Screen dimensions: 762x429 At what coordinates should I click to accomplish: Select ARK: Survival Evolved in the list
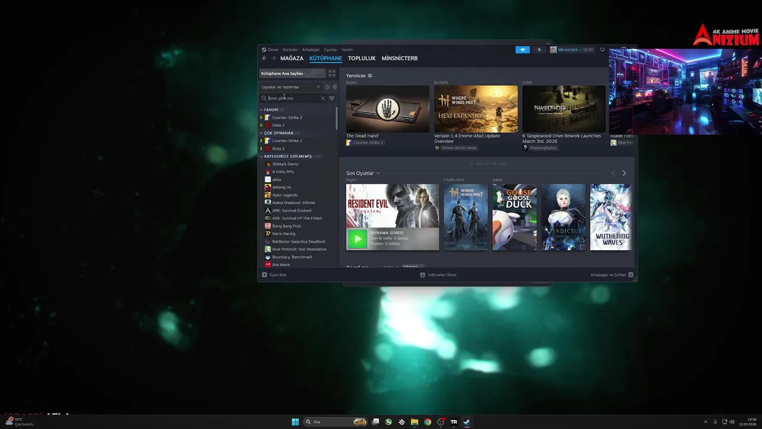(292, 210)
